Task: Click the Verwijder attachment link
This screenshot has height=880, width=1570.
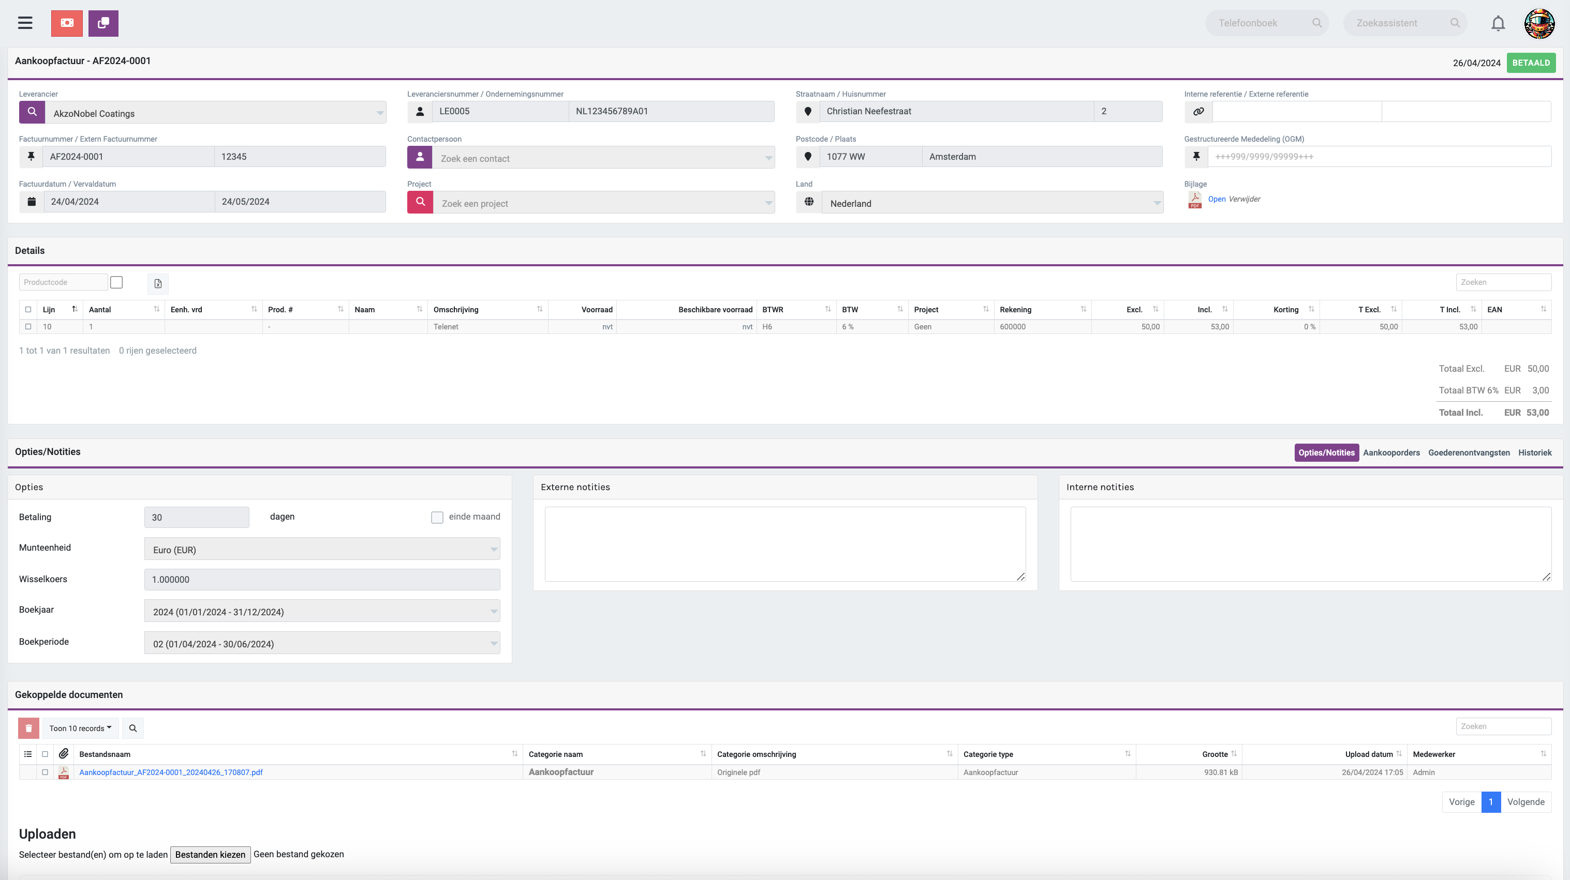Action: [x=1245, y=199]
